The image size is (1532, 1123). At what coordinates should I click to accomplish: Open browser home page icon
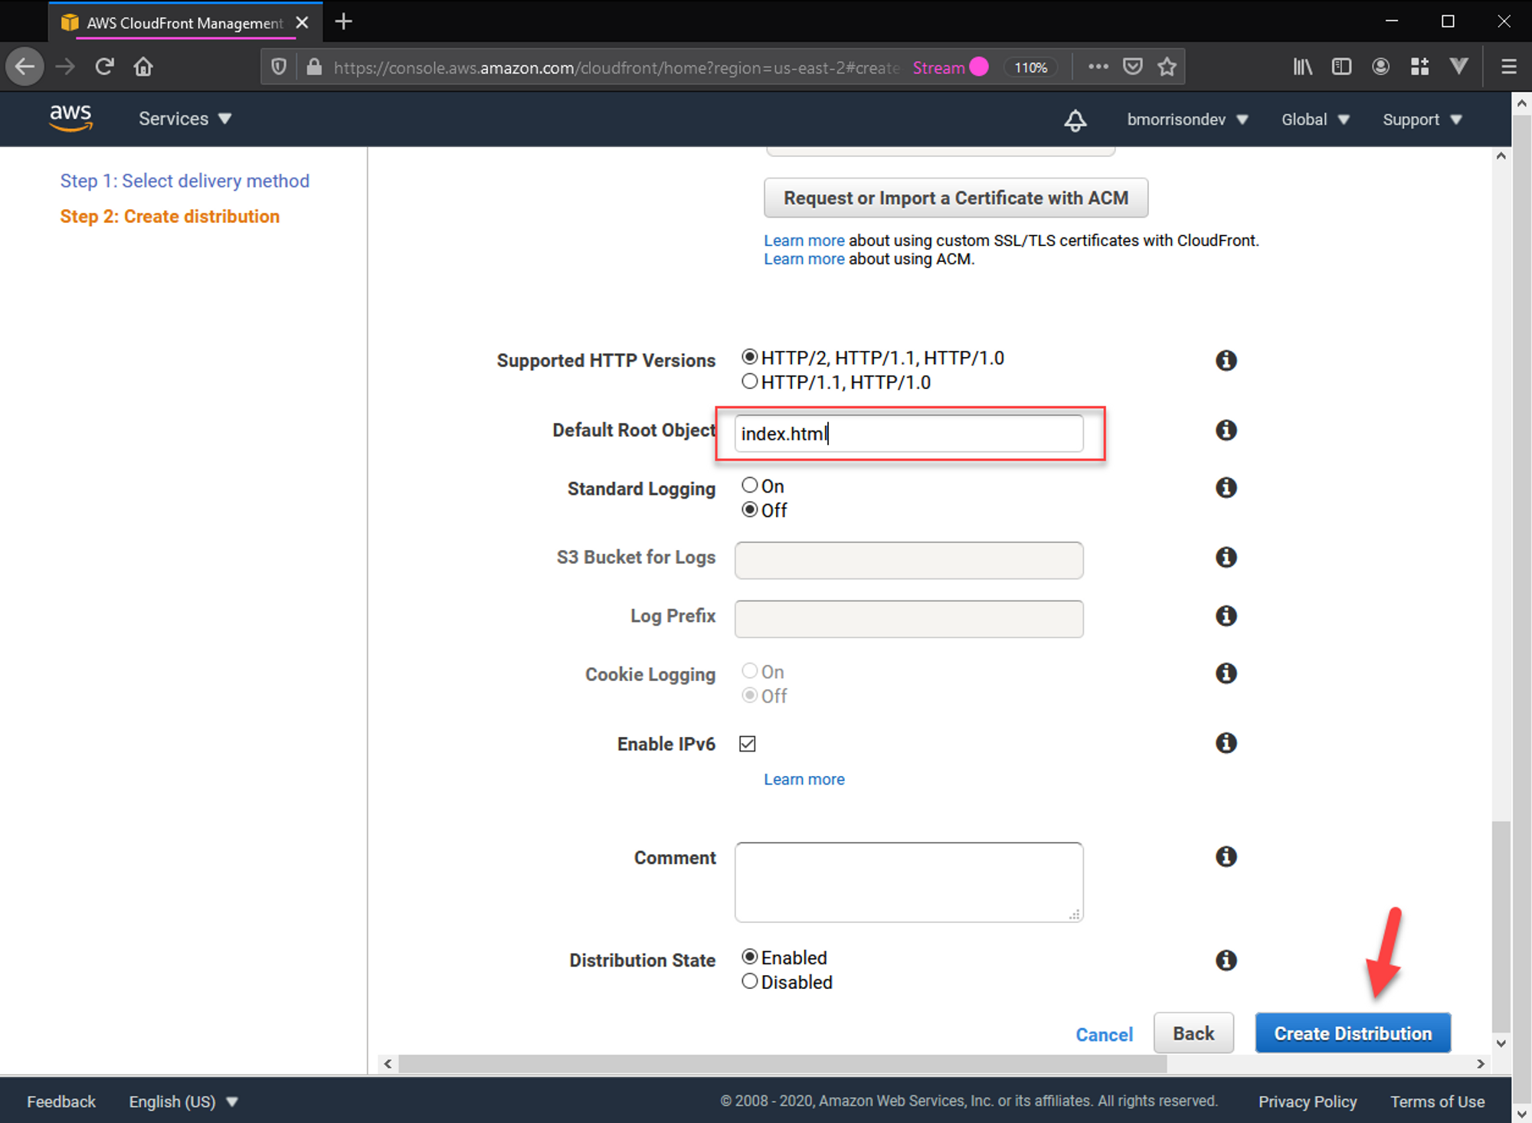point(143,67)
